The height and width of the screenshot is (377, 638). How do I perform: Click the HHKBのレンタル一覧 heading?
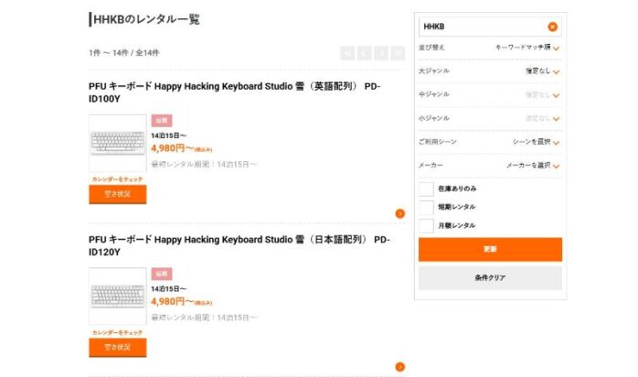pos(146,19)
